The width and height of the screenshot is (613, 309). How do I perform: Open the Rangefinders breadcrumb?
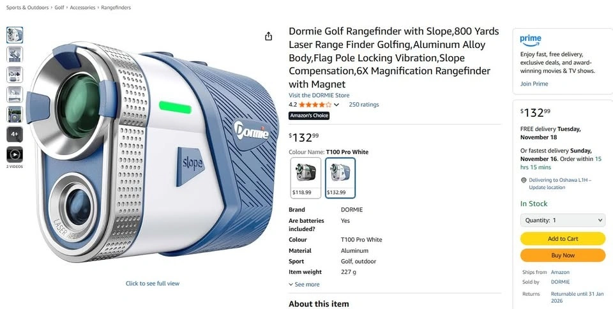click(x=116, y=8)
